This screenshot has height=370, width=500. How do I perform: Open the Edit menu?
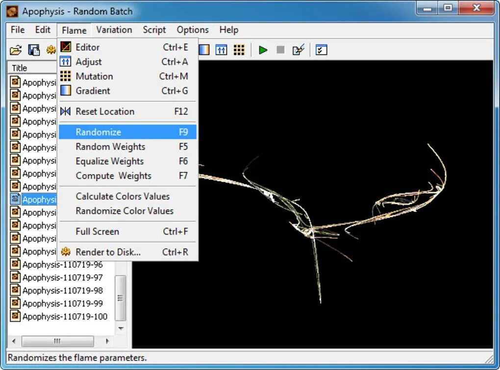tap(43, 30)
